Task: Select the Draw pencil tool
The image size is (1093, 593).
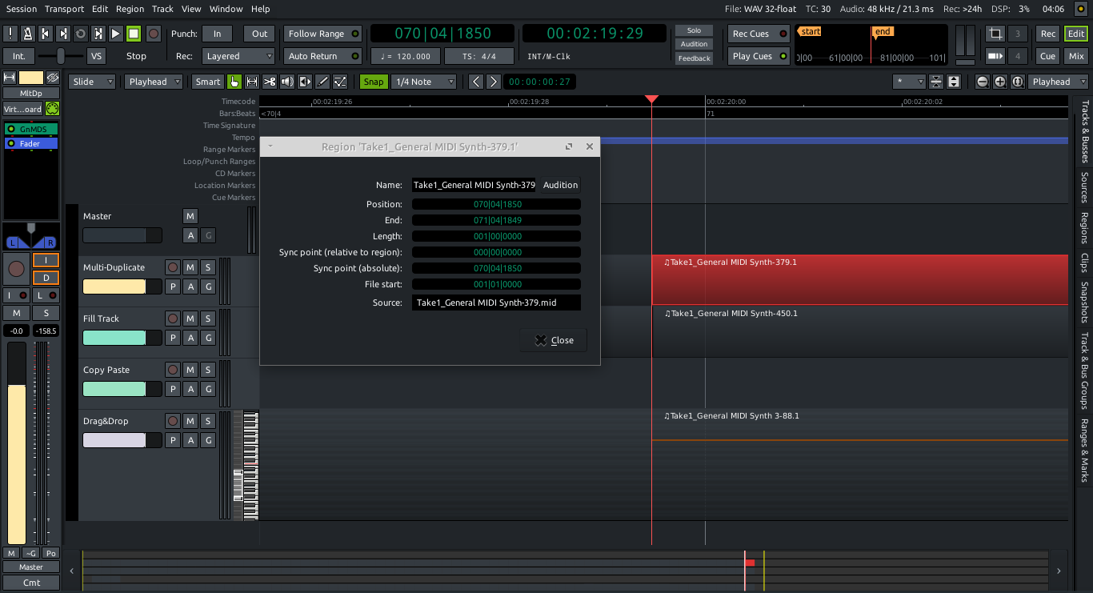Action: tap(322, 82)
